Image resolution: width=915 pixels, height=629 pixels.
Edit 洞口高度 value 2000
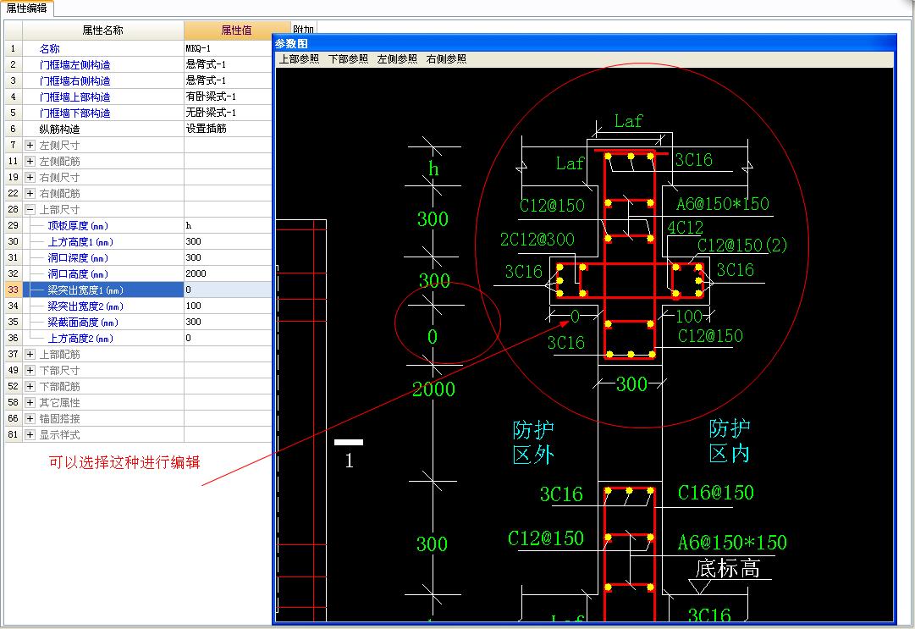coord(229,273)
